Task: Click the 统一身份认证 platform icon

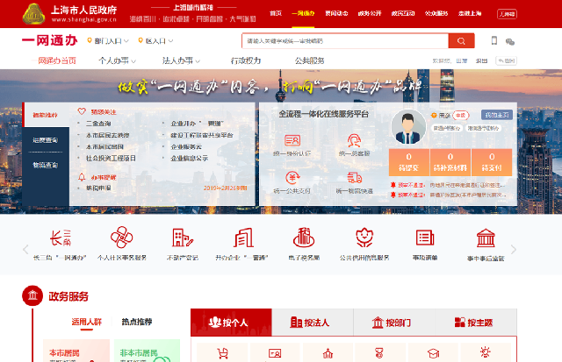Action: (x=292, y=143)
